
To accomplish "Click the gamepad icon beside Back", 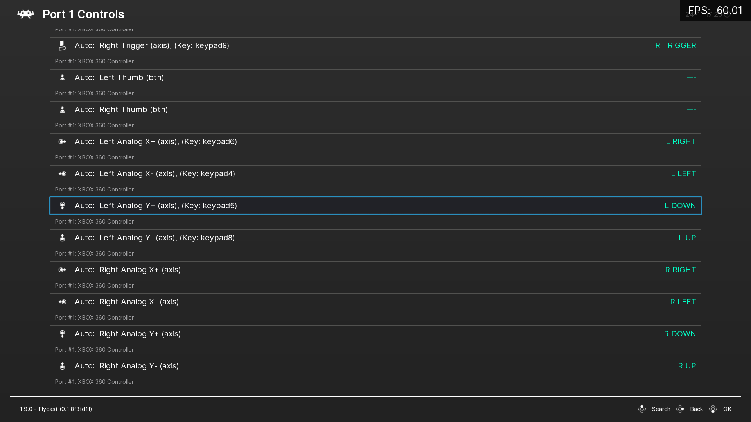I will pyautogui.click(x=680, y=409).
